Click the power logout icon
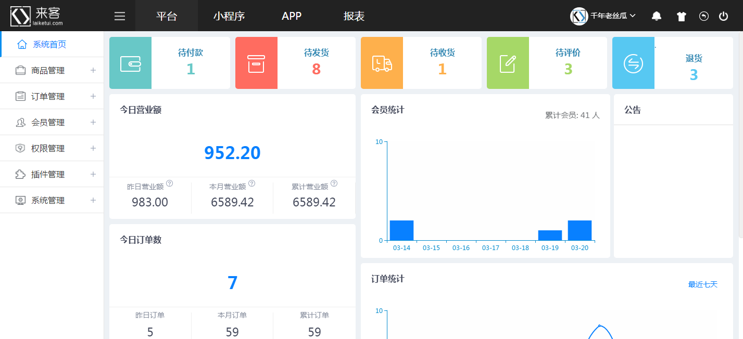 click(x=723, y=16)
